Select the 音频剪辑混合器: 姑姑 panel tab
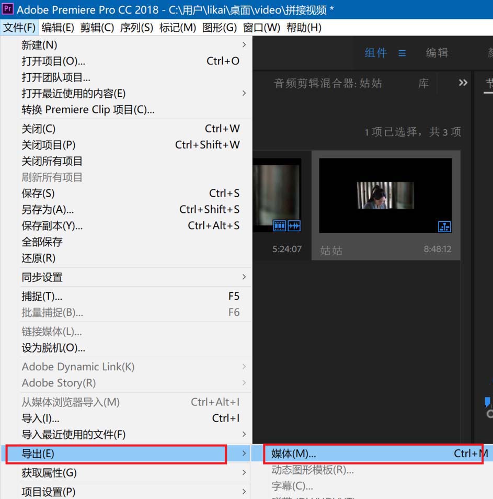 pos(328,83)
